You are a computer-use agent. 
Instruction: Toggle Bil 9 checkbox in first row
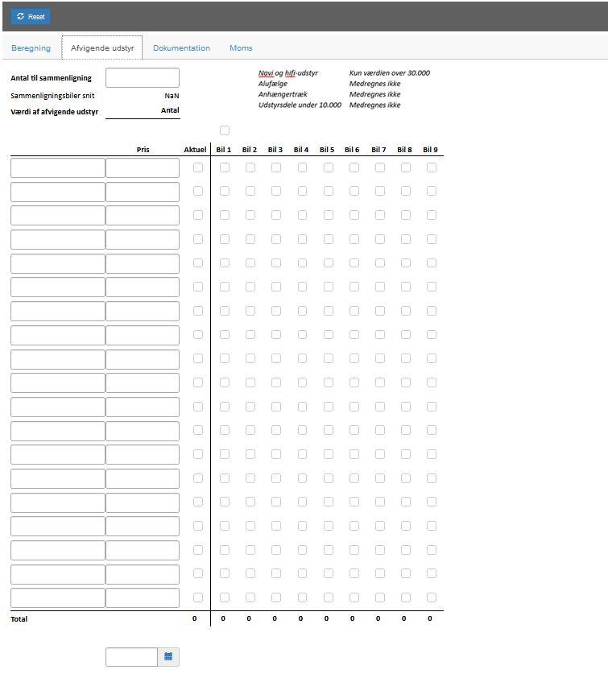pyautogui.click(x=432, y=167)
